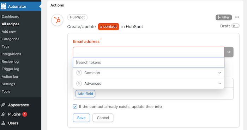Click the Save button
This screenshot has width=247, height=130.
coord(81,118)
